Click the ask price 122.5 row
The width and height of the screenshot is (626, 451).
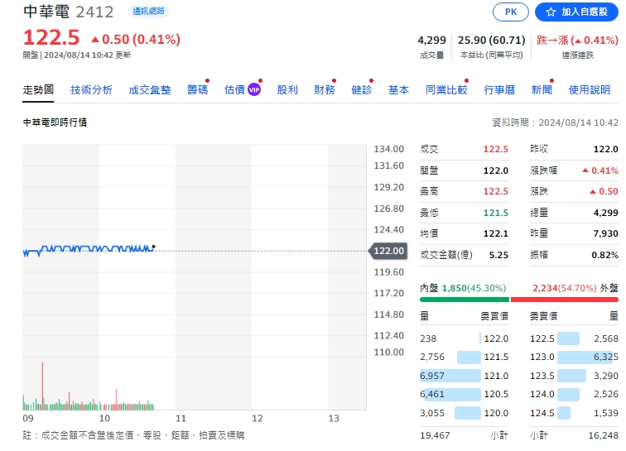(574, 338)
